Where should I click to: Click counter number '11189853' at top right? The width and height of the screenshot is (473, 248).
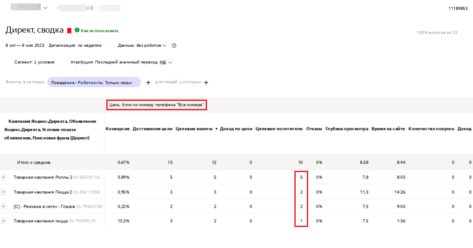458,9
